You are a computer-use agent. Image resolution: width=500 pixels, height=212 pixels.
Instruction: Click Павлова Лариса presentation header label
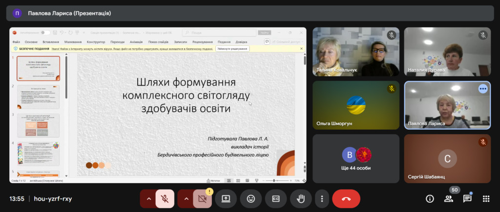point(69,13)
